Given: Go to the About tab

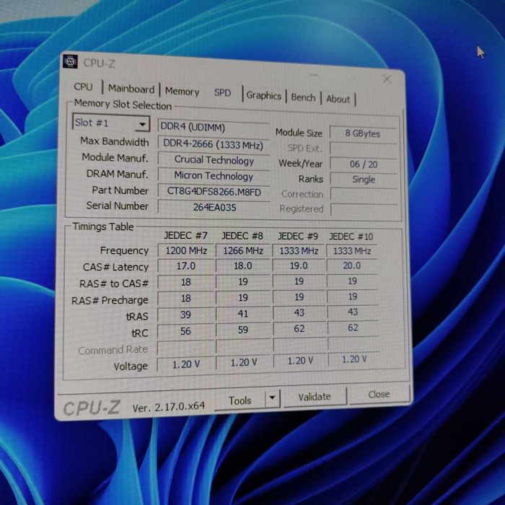Looking at the screenshot, I should coord(338,100).
